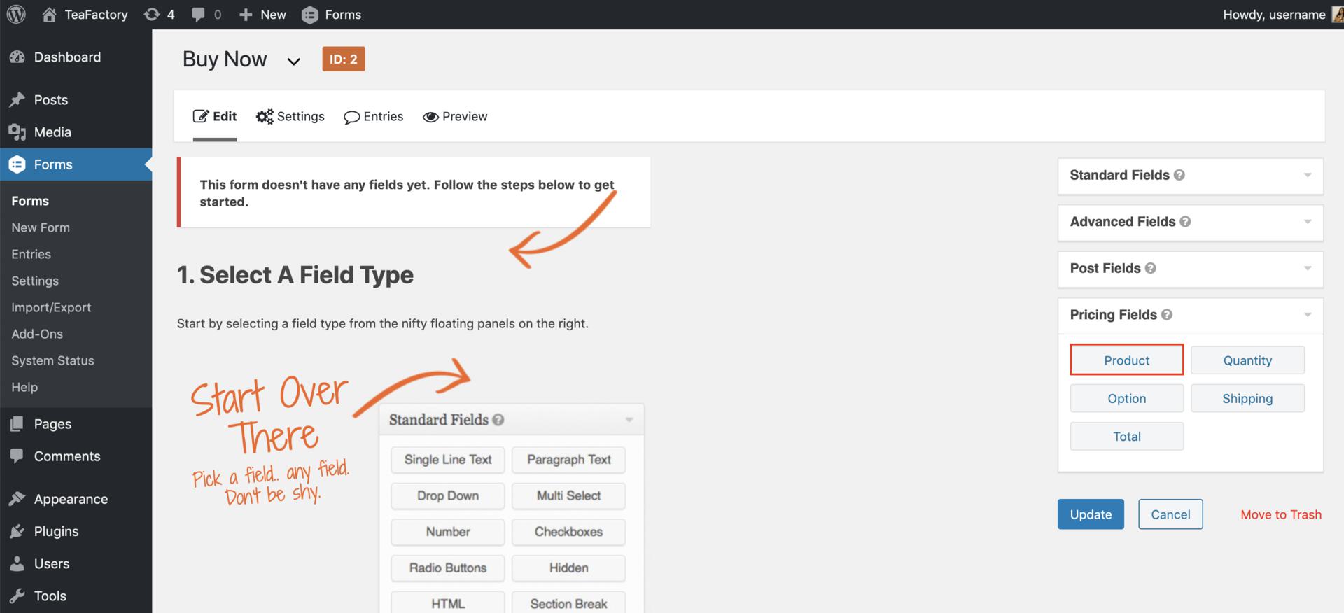The image size is (1344, 613).
Task: Open the Buy Now form switcher chevron
Action: [x=294, y=62]
